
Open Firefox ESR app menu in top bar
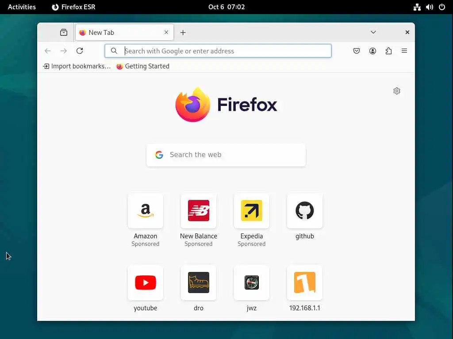(x=73, y=7)
